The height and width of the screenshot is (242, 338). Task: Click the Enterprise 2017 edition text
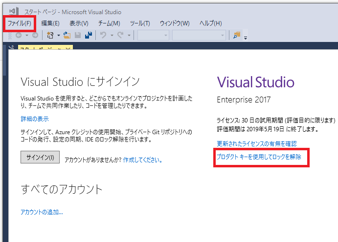244,100
